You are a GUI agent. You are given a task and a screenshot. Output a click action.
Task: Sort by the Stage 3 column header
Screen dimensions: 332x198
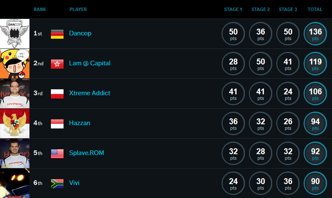point(288,9)
